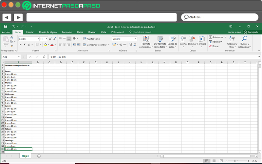Expand the General number format dropdown
Screen dimensions: 262x164
tap(136, 39)
